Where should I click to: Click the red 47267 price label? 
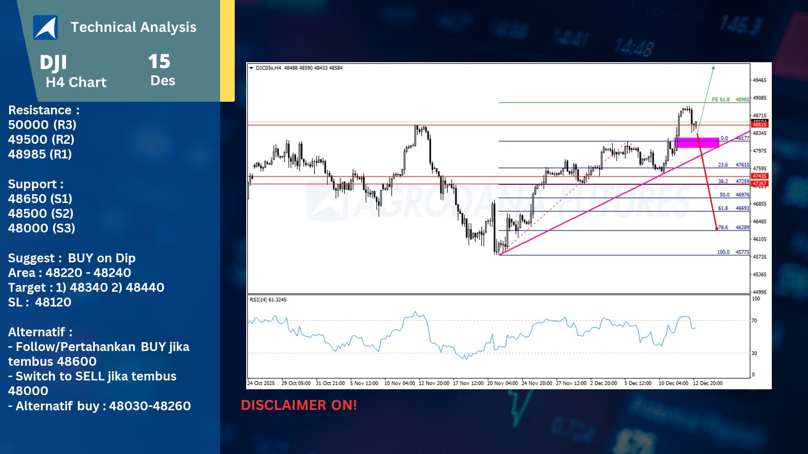tap(760, 184)
